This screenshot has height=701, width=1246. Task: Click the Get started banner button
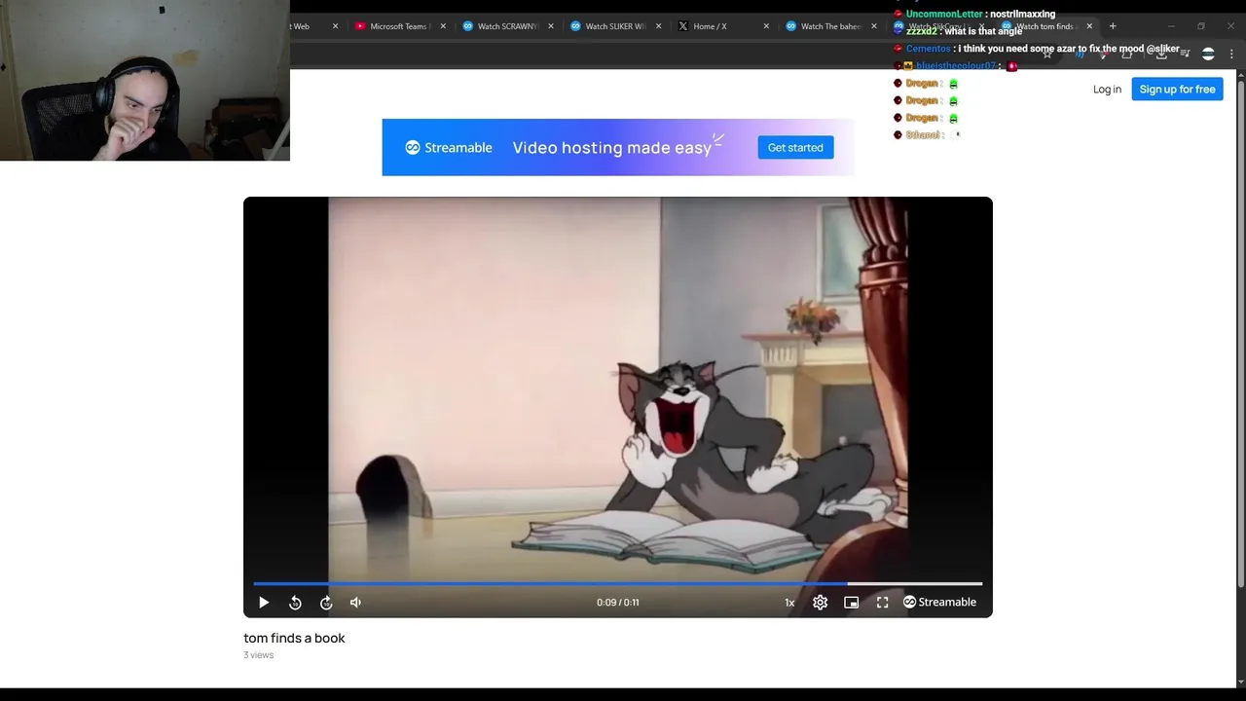pyautogui.click(x=795, y=148)
